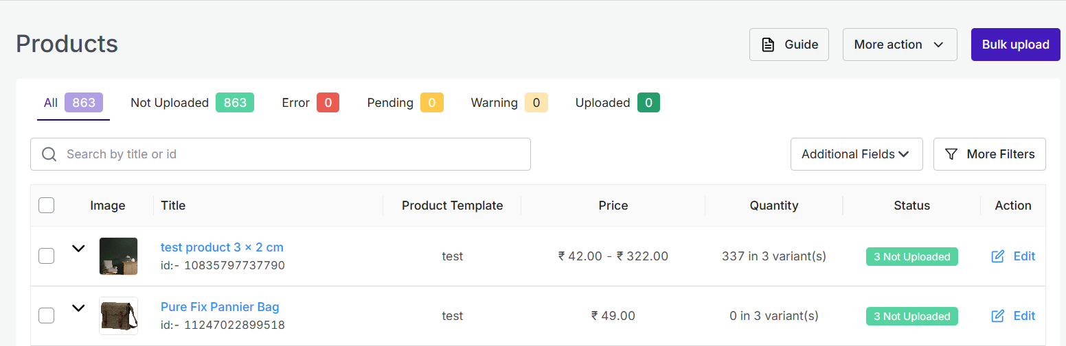Open the Pure Fix Pannier Bag title link
Viewport: 1066px width, 346px height.
220,307
